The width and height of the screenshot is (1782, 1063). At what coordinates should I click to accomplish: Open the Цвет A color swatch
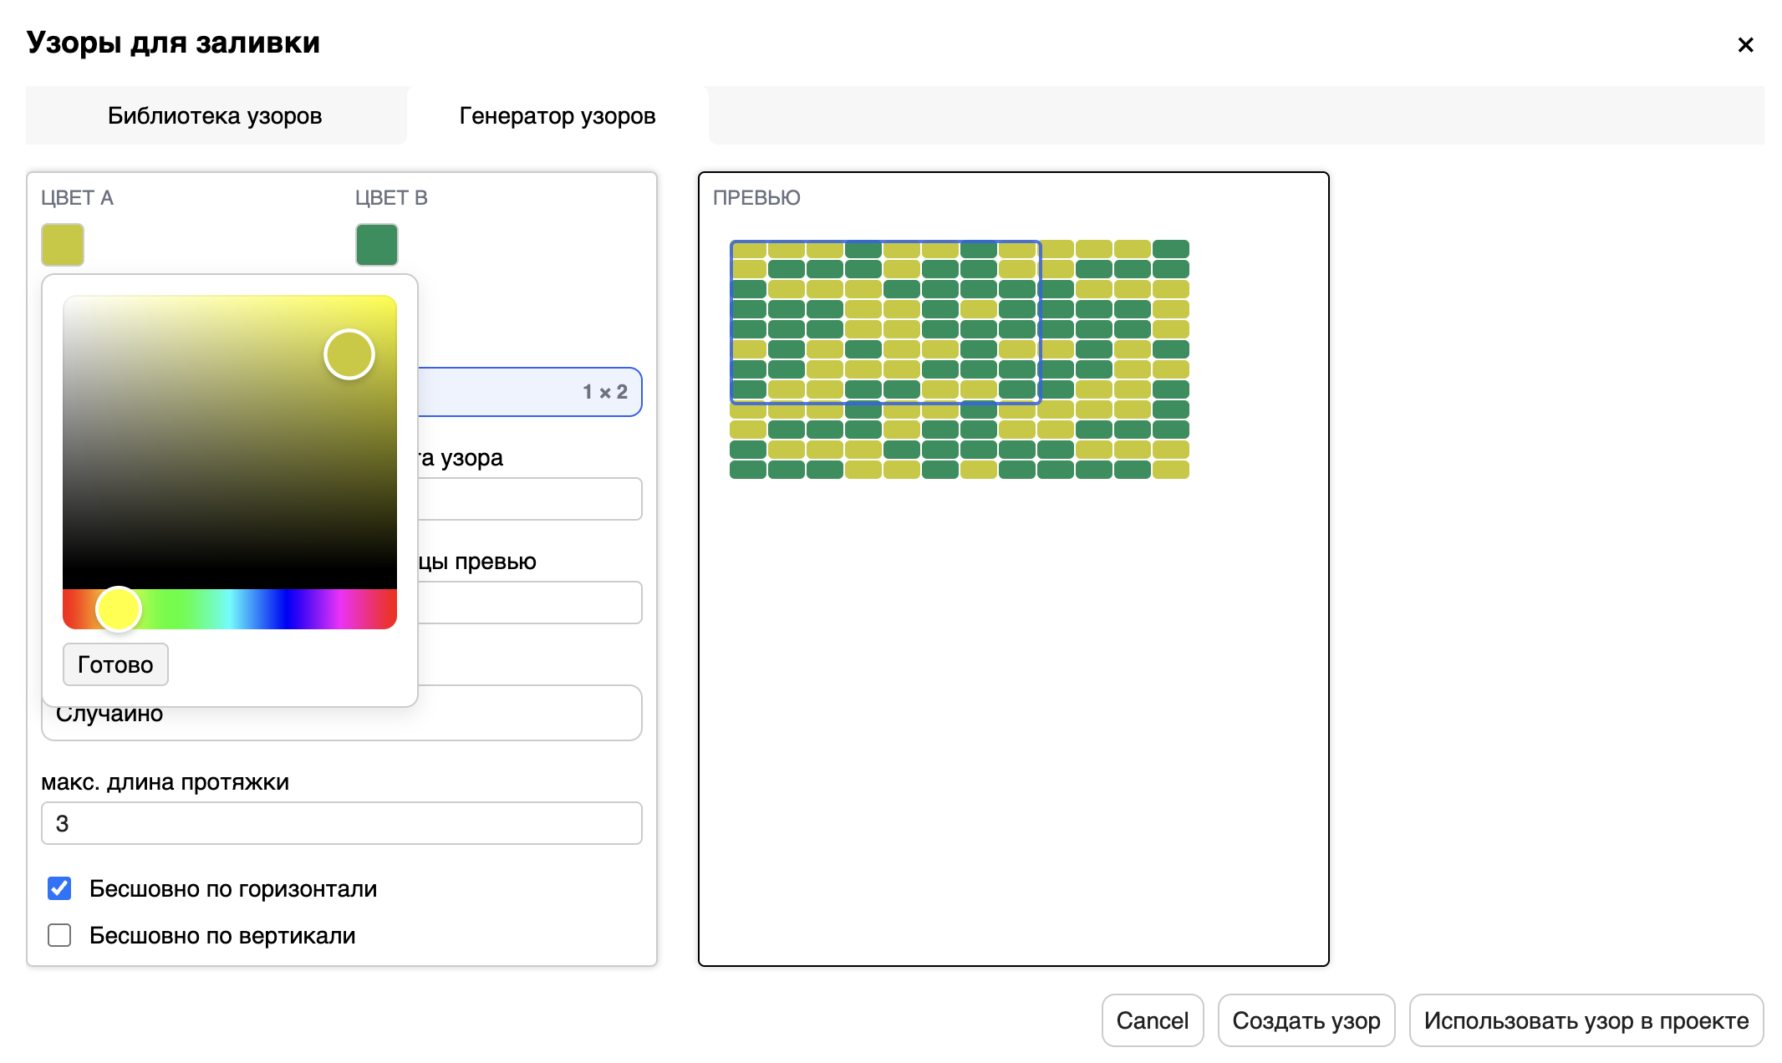point(63,245)
